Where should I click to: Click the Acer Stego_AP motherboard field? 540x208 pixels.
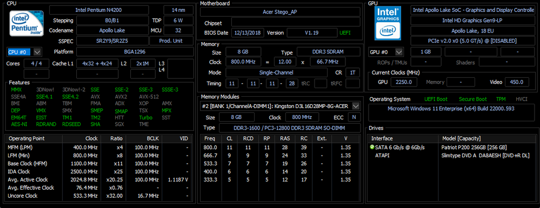[x=280, y=12]
